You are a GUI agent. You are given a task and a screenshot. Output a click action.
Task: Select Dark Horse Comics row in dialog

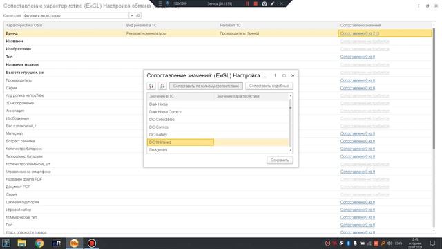(x=218, y=112)
